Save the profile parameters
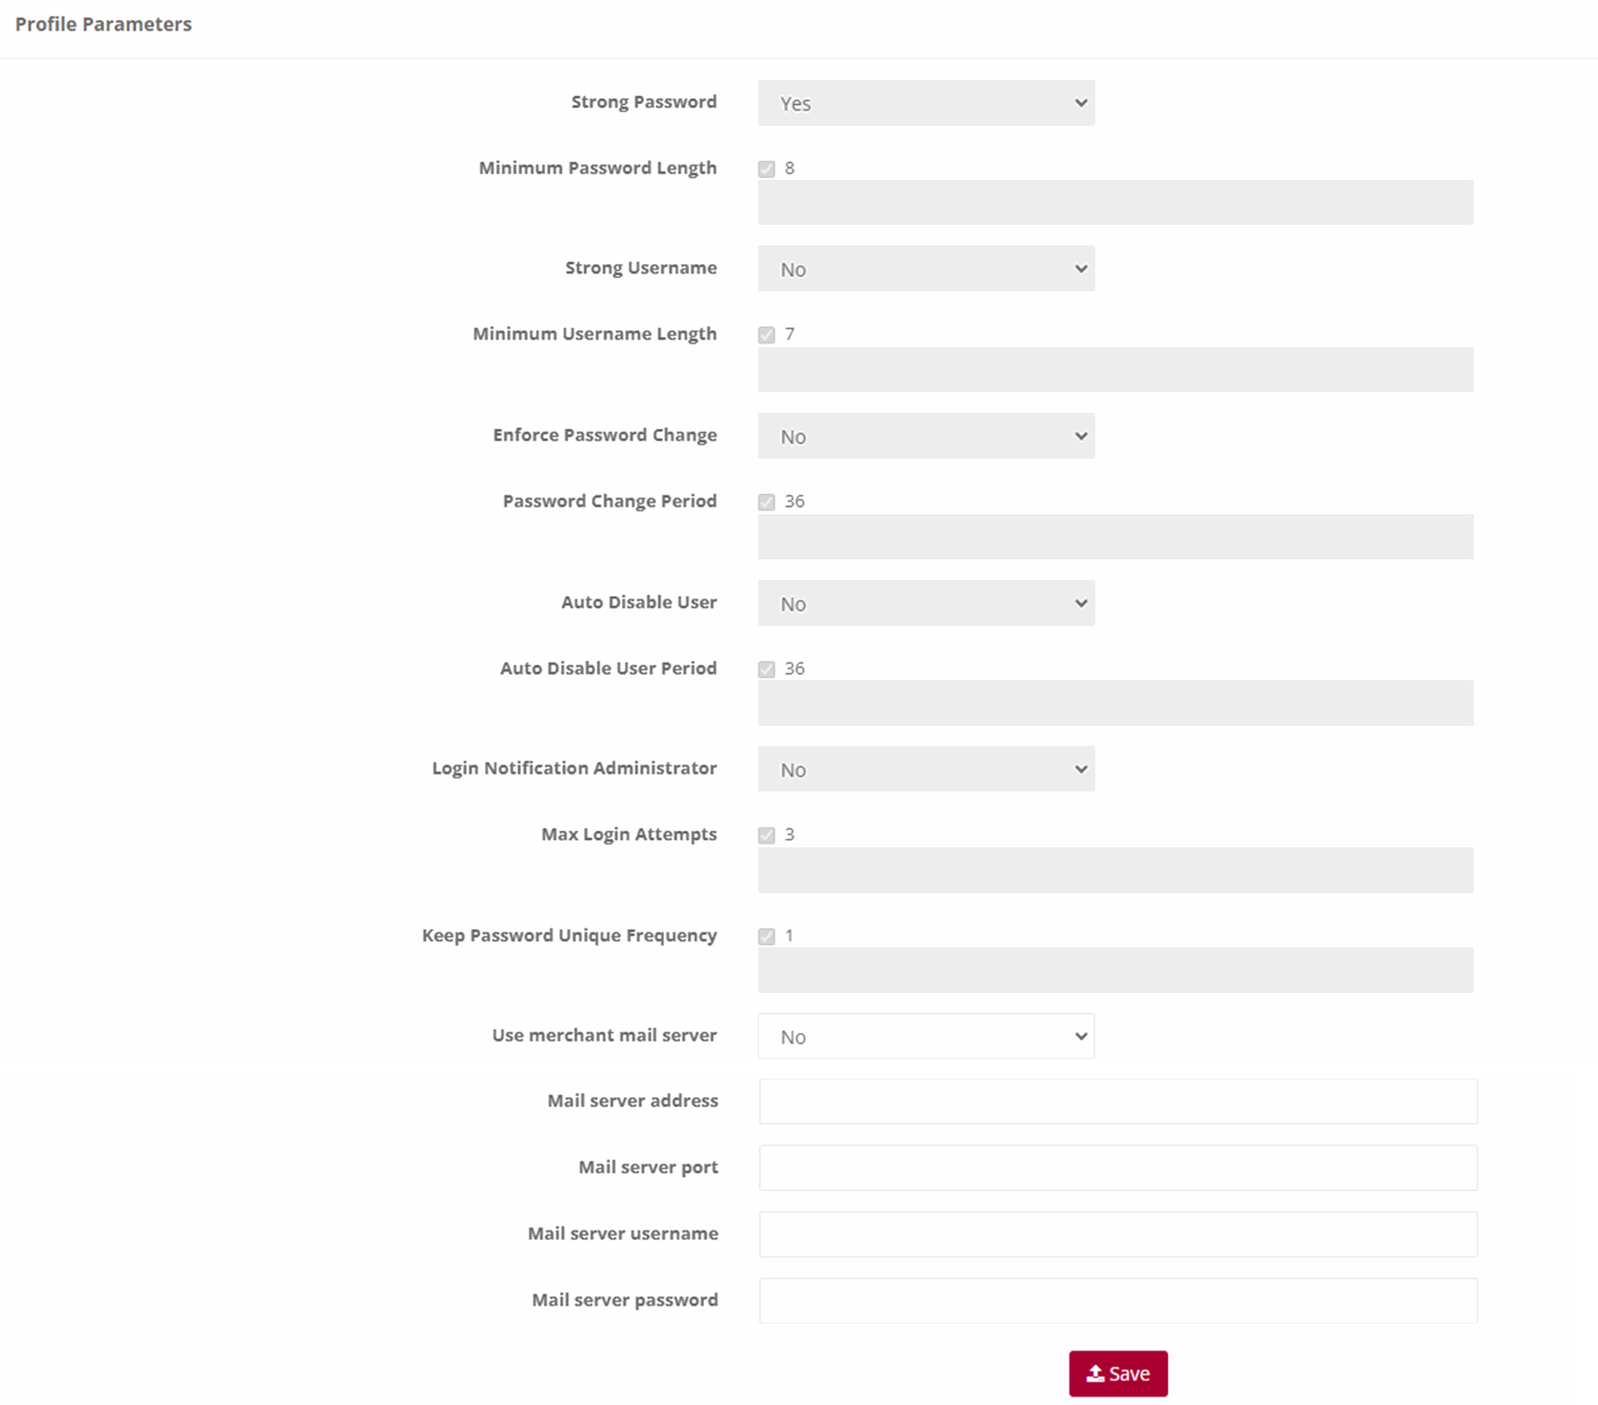Viewport: 1598px width, 1405px height. pyautogui.click(x=1118, y=1373)
